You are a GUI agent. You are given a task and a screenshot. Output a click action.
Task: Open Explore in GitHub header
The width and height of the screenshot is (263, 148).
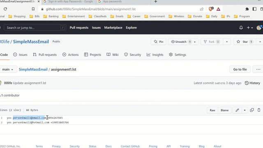131,28
